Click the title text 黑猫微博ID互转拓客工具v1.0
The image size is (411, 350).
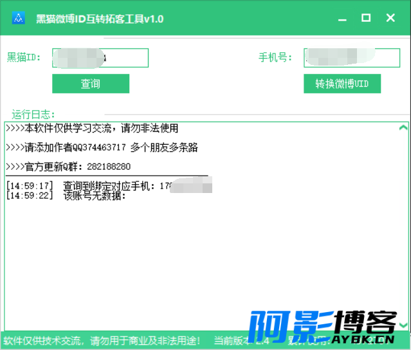[100, 19]
